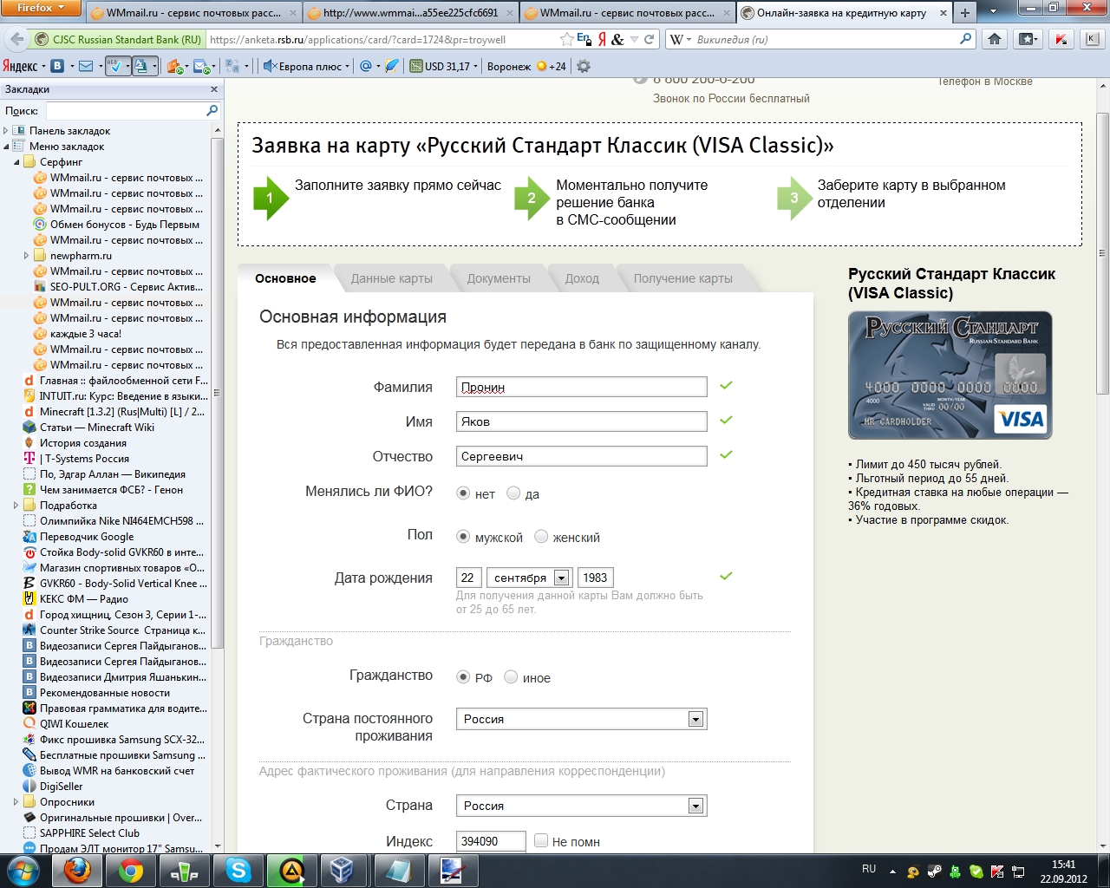Open the USD 31,17 currency rate widget

(x=442, y=66)
